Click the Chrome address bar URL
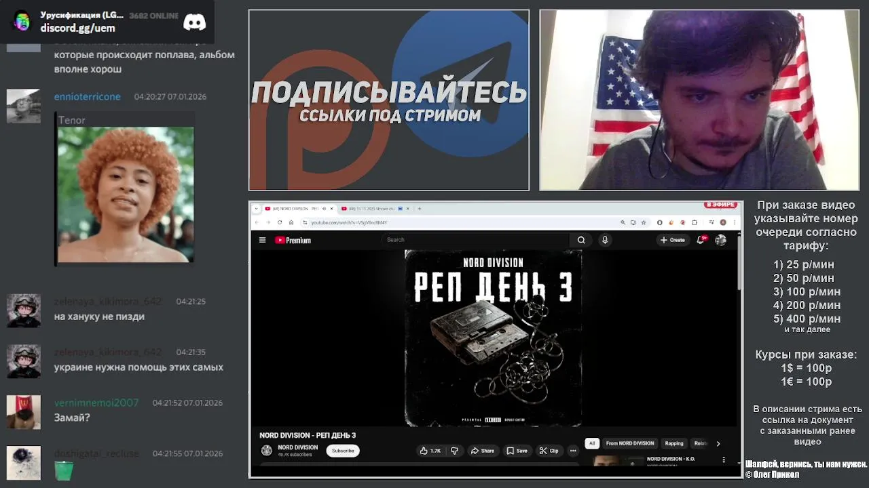 pos(349,222)
